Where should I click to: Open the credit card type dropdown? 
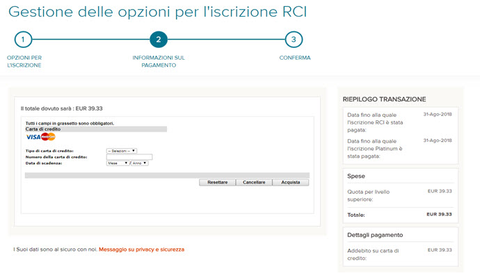click(121, 150)
